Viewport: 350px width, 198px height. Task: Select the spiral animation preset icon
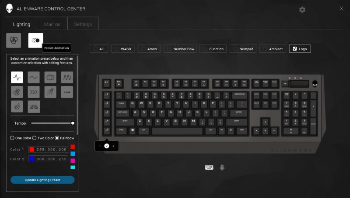pyautogui.click(x=17, y=92)
